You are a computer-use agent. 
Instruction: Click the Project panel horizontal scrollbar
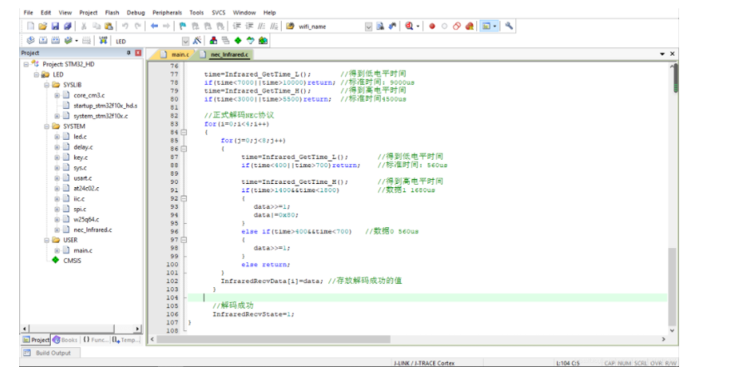81,329
